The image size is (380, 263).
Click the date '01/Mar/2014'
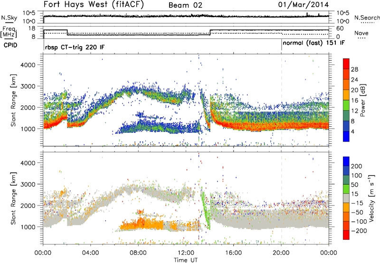(303, 5)
